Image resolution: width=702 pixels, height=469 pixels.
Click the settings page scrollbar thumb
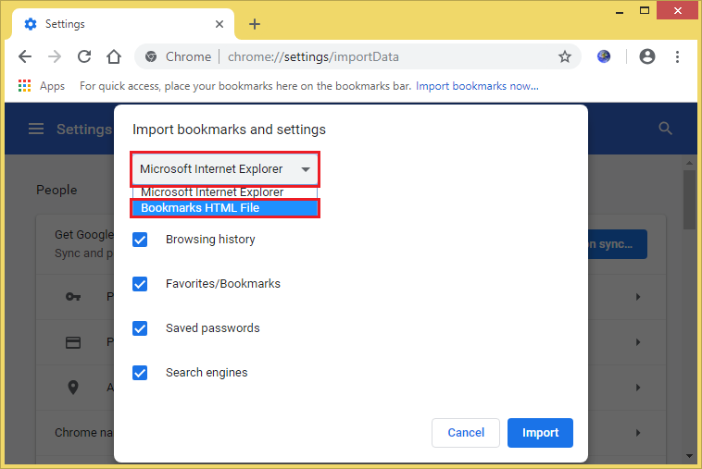point(689,200)
